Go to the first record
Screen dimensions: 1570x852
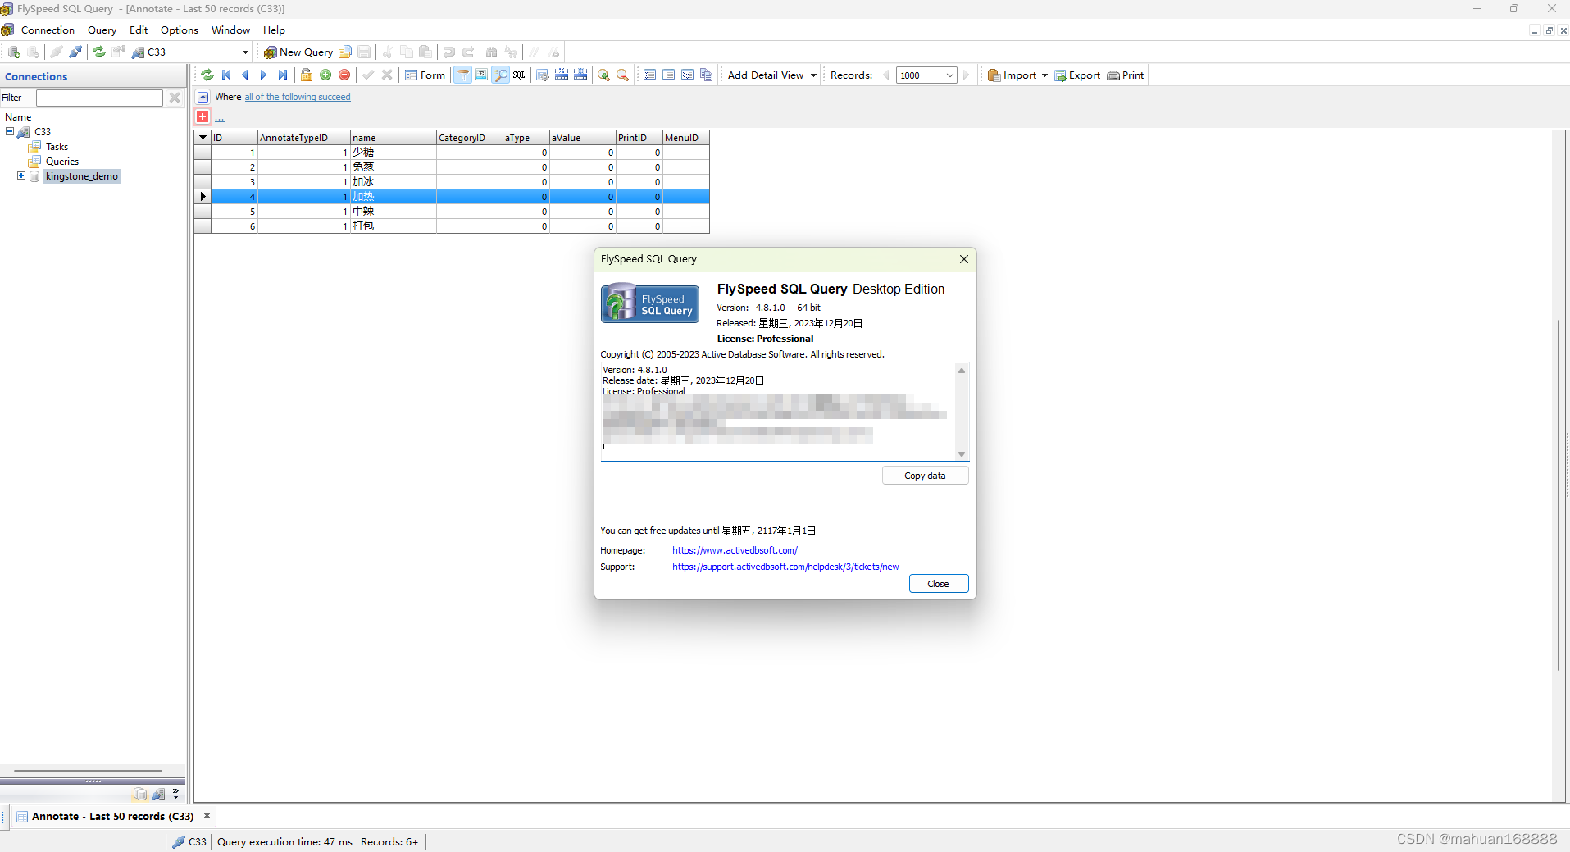[x=226, y=75]
